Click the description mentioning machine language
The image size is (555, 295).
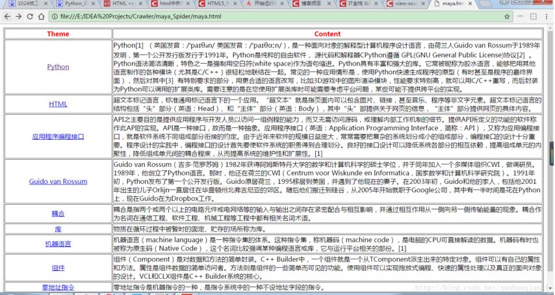pos(328,244)
